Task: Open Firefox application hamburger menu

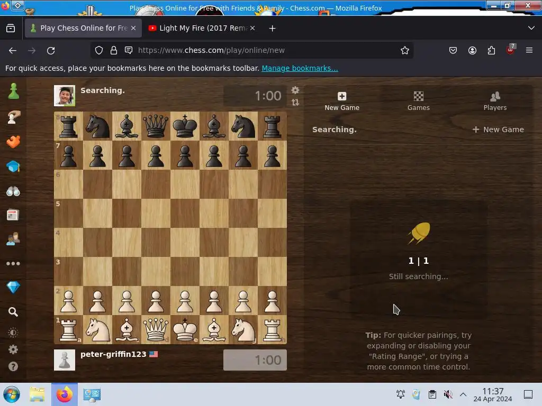Action: (529, 50)
